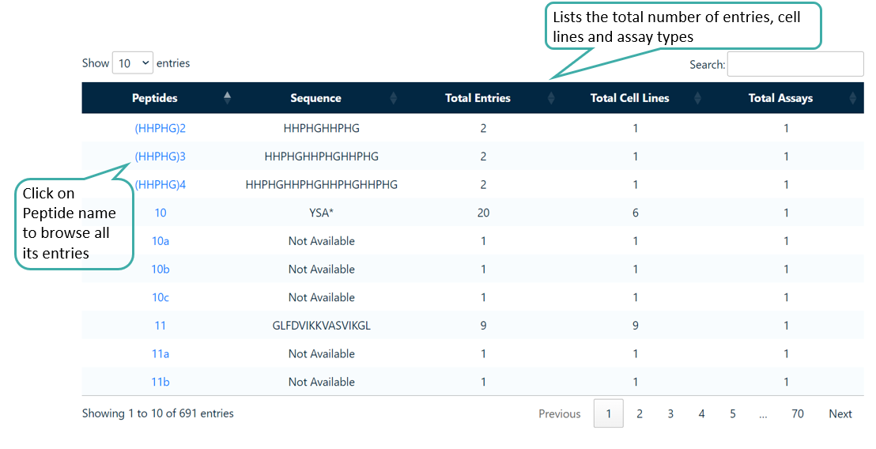Open peptide link 10b

point(160,270)
